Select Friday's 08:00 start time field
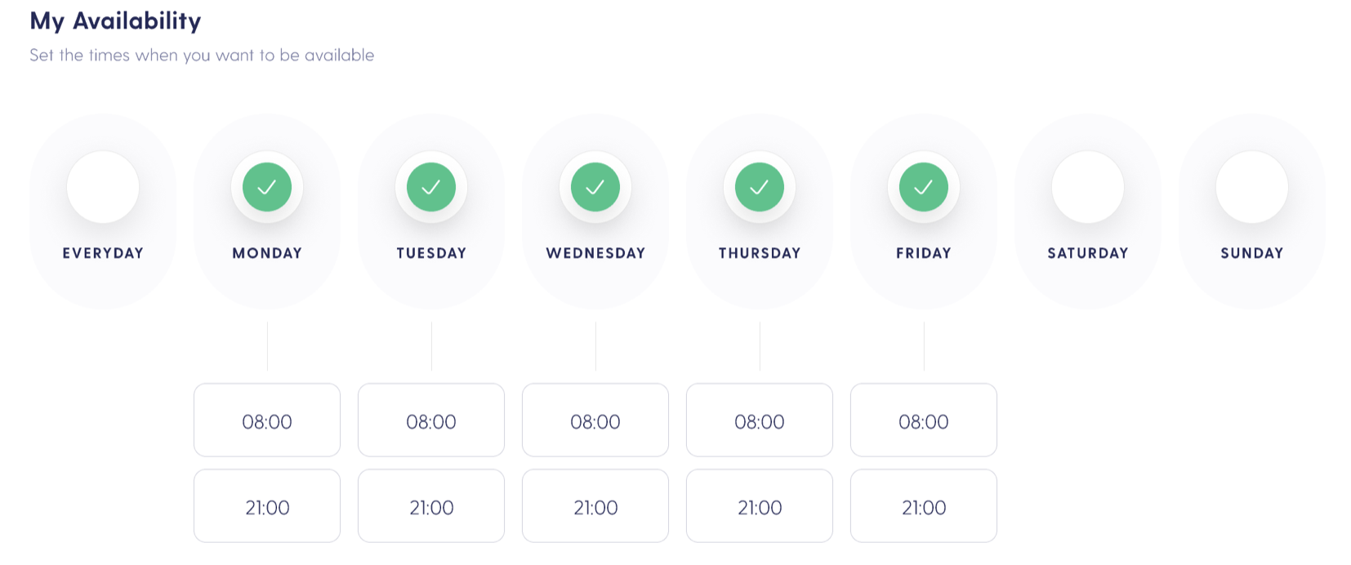This screenshot has height=565, width=1351. pyautogui.click(x=923, y=420)
